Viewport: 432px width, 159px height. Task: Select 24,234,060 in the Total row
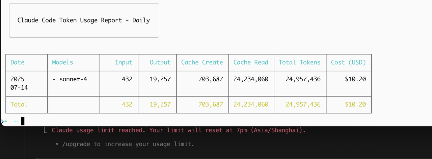tap(251, 104)
